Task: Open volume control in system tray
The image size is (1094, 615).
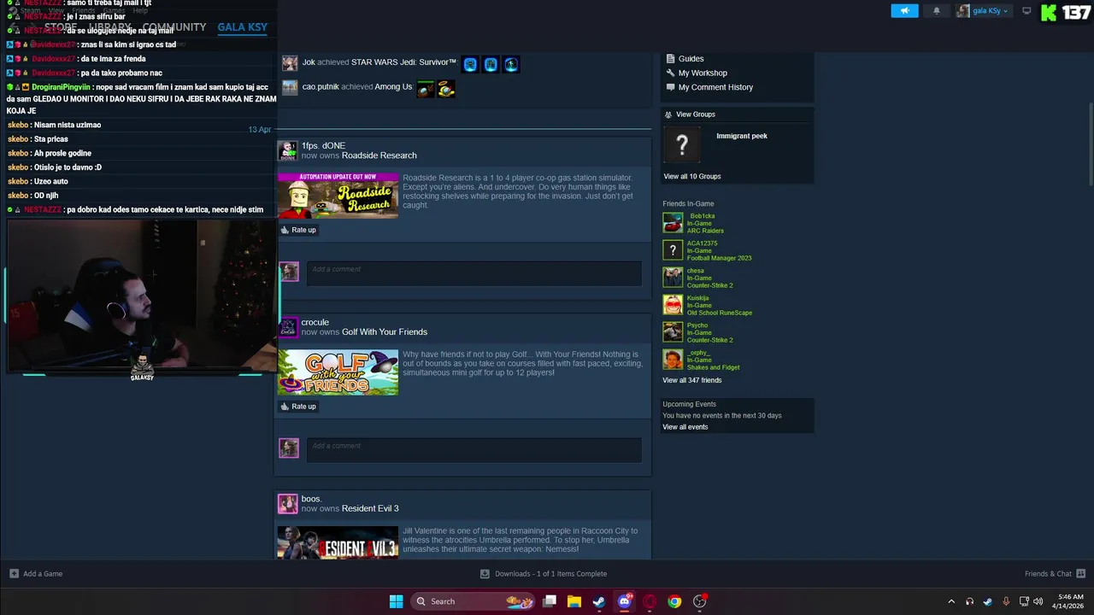Action: click(1038, 601)
